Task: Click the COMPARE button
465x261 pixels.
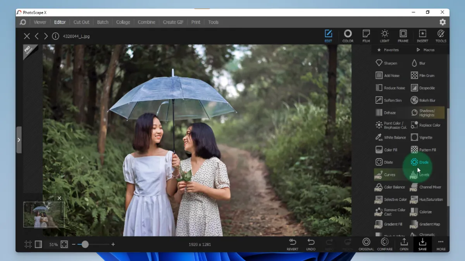Action: pos(384,244)
